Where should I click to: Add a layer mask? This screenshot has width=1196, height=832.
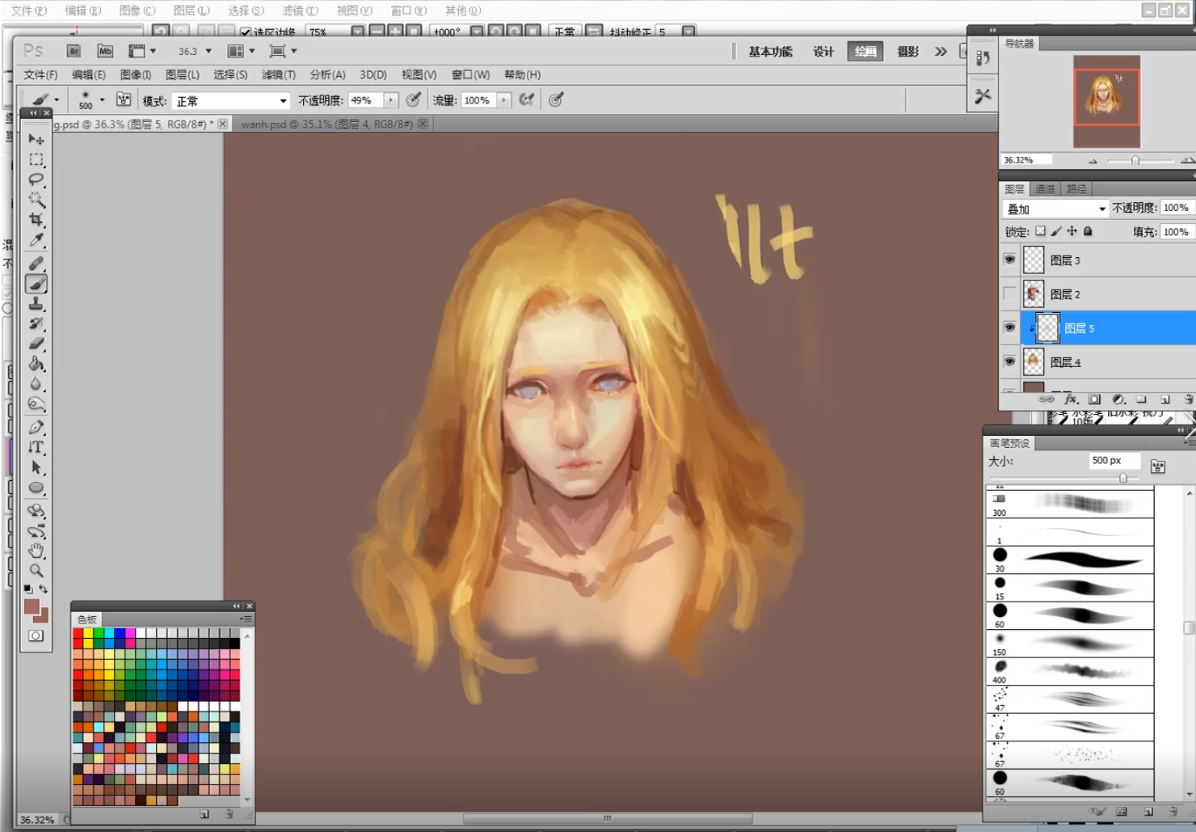click(1094, 399)
